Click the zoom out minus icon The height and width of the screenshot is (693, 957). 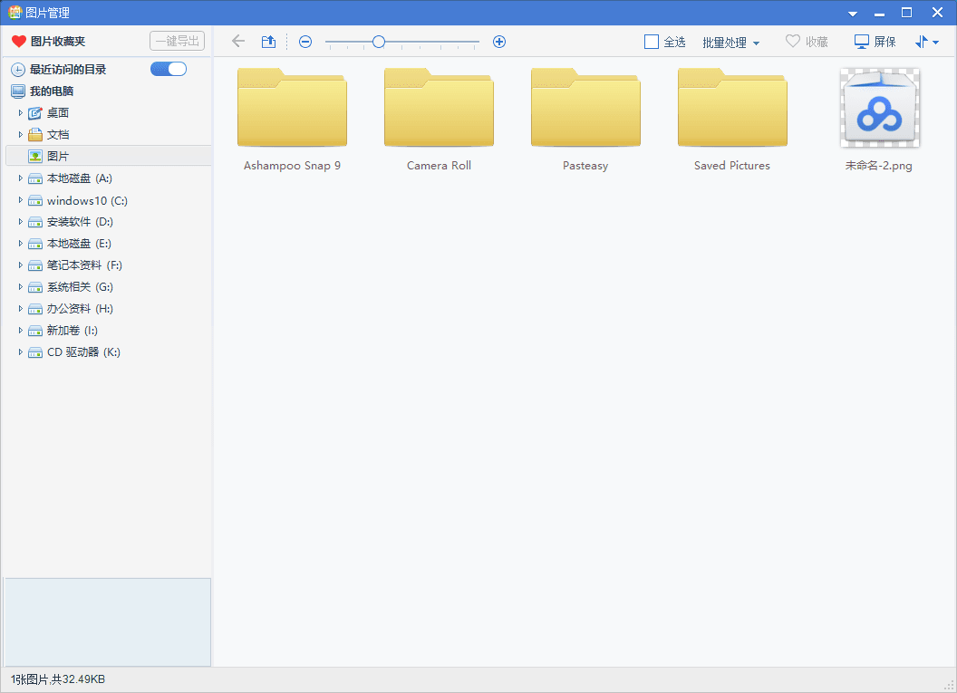tap(305, 42)
